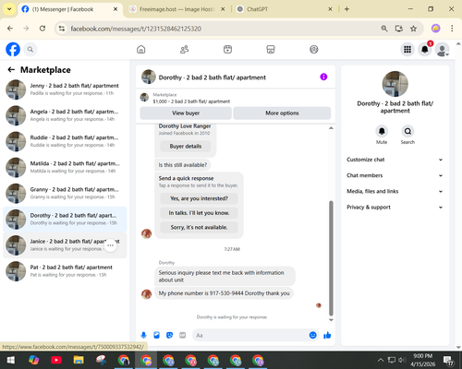Click the address bar URL
This screenshot has height=369, width=462.
(x=136, y=29)
